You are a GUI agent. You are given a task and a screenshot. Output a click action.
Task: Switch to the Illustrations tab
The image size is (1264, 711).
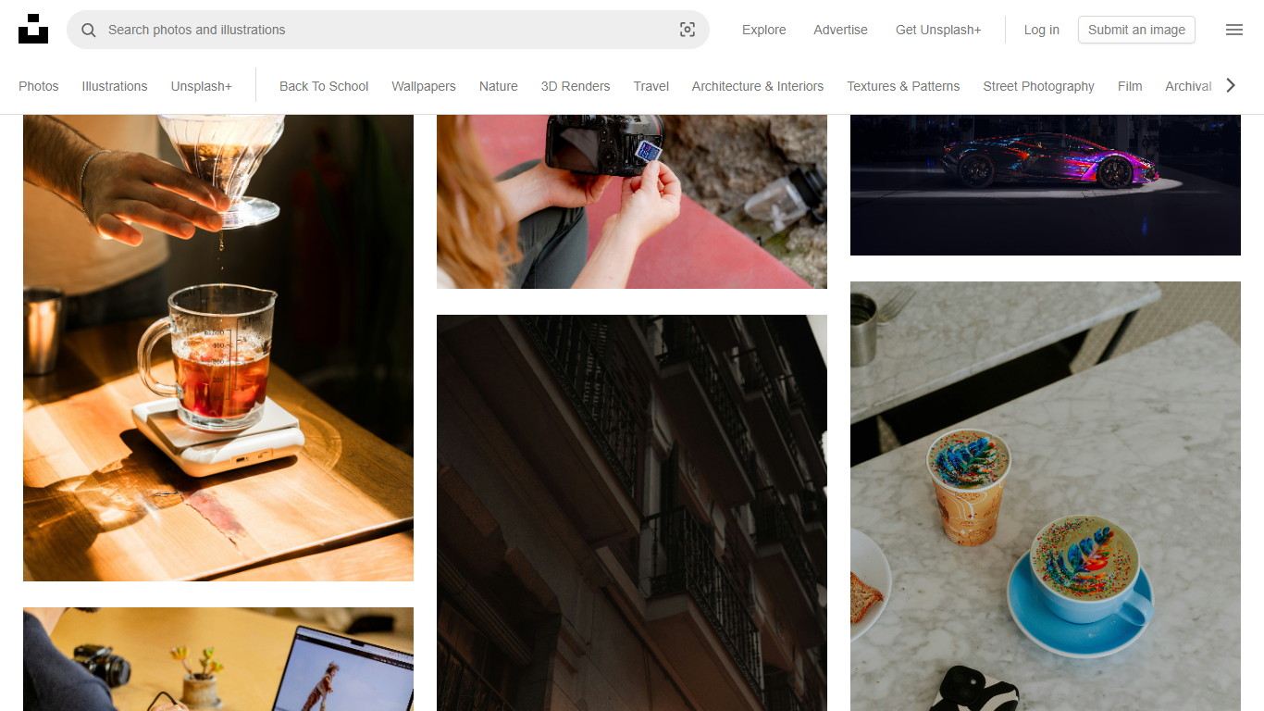click(115, 86)
